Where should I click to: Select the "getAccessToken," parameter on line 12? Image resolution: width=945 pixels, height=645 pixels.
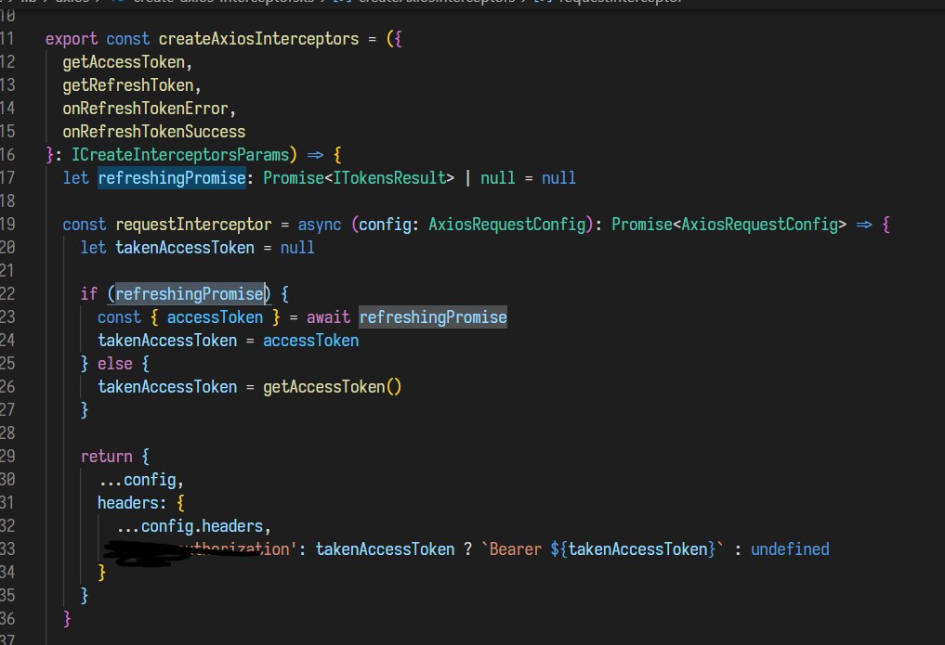[127, 62]
